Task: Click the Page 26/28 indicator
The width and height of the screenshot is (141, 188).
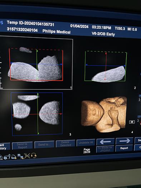Action: click(87, 151)
